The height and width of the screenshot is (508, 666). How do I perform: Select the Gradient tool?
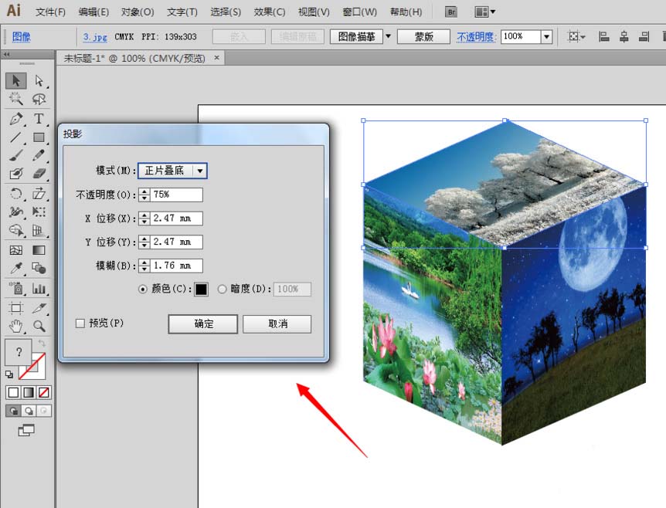(x=39, y=250)
